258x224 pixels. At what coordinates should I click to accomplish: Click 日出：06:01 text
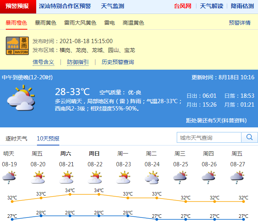tap(201, 96)
